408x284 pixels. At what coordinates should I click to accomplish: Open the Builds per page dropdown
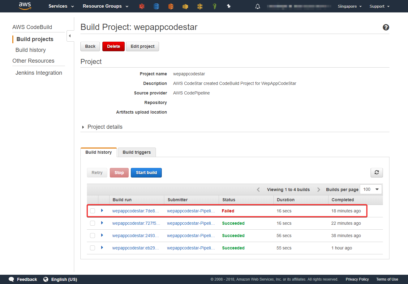coord(371,189)
